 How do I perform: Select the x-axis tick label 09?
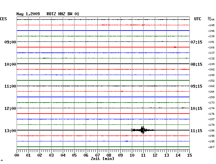point(120,155)
